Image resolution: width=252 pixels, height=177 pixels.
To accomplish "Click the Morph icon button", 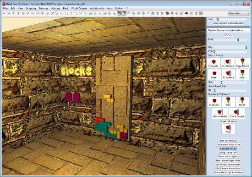I will coord(242,102).
